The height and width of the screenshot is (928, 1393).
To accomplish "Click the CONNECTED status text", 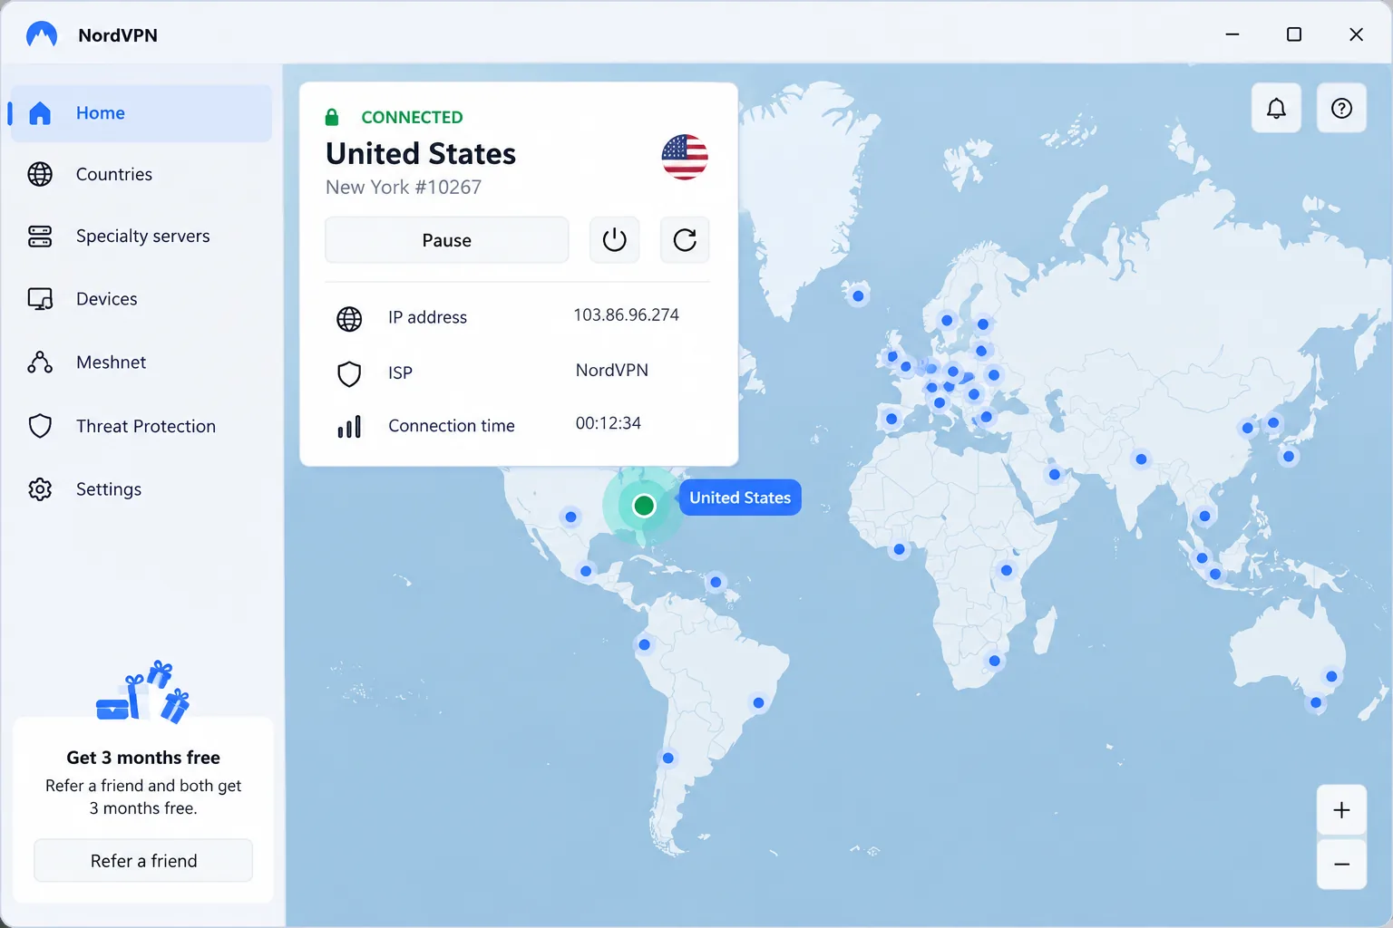I will click(x=412, y=117).
